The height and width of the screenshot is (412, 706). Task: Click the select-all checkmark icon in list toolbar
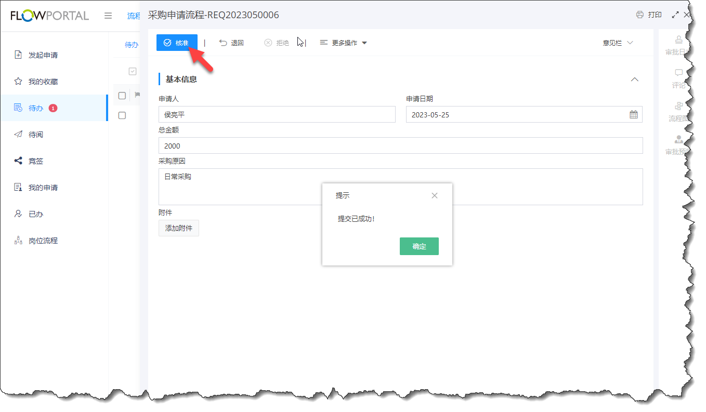[133, 71]
